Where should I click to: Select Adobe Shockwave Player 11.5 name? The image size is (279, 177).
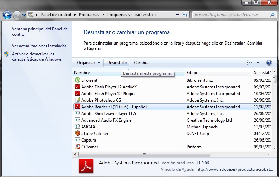[x=109, y=114]
